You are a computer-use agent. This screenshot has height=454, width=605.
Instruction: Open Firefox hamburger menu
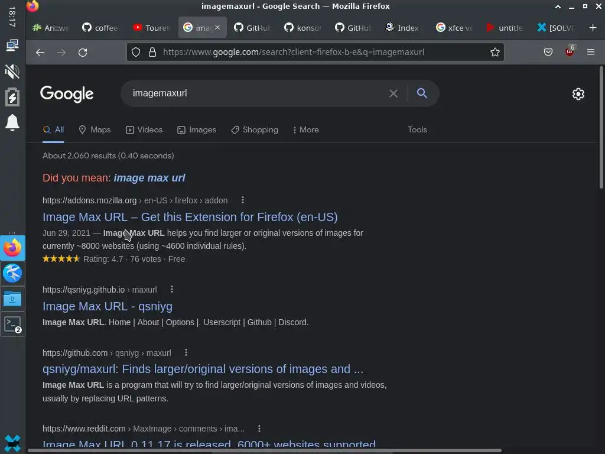pos(591,52)
